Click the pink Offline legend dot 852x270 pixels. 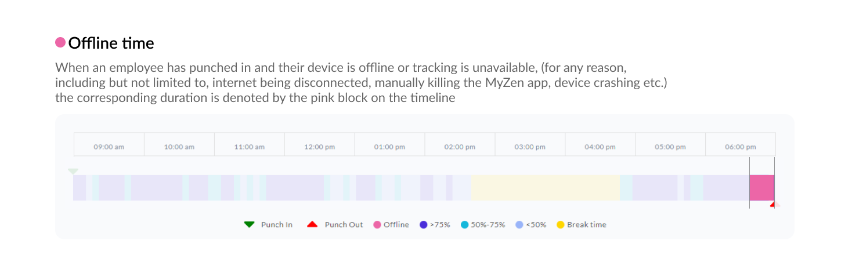coord(377,225)
